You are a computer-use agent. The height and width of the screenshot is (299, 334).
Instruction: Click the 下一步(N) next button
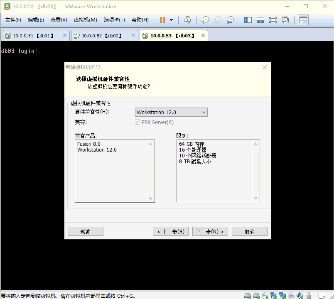click(210, 231)
